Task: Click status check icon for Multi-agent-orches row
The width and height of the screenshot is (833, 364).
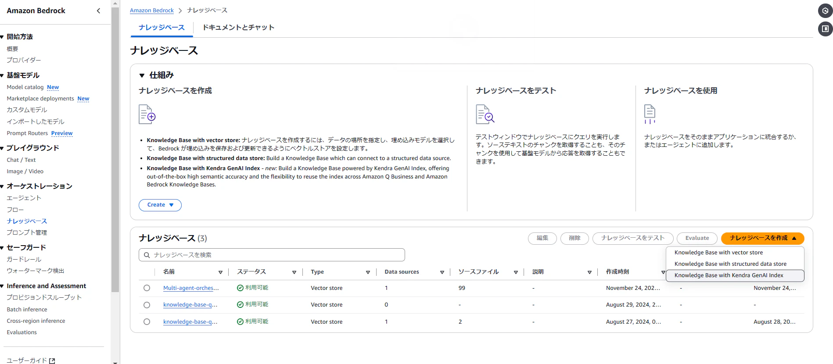Action: pos(240,288)
